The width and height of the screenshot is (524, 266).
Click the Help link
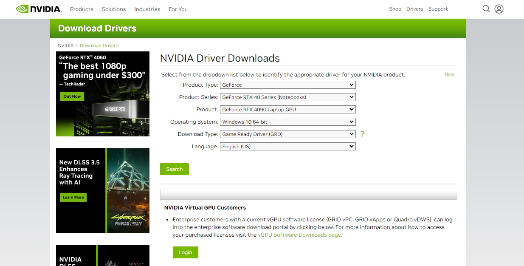click(x=449, y=74)
